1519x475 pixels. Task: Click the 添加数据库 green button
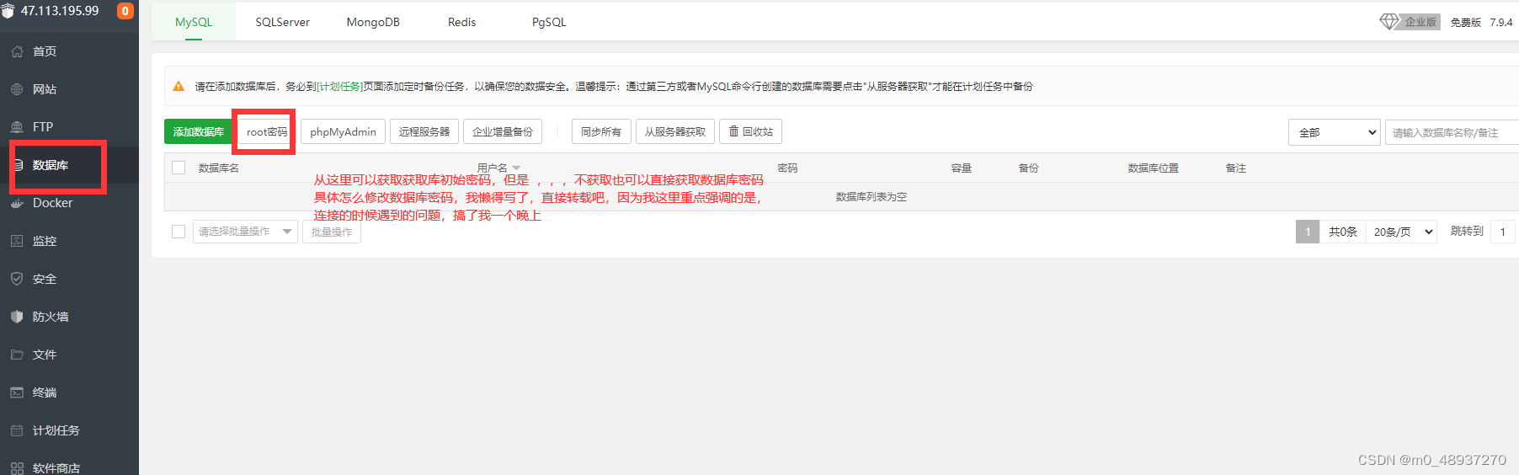199,131
